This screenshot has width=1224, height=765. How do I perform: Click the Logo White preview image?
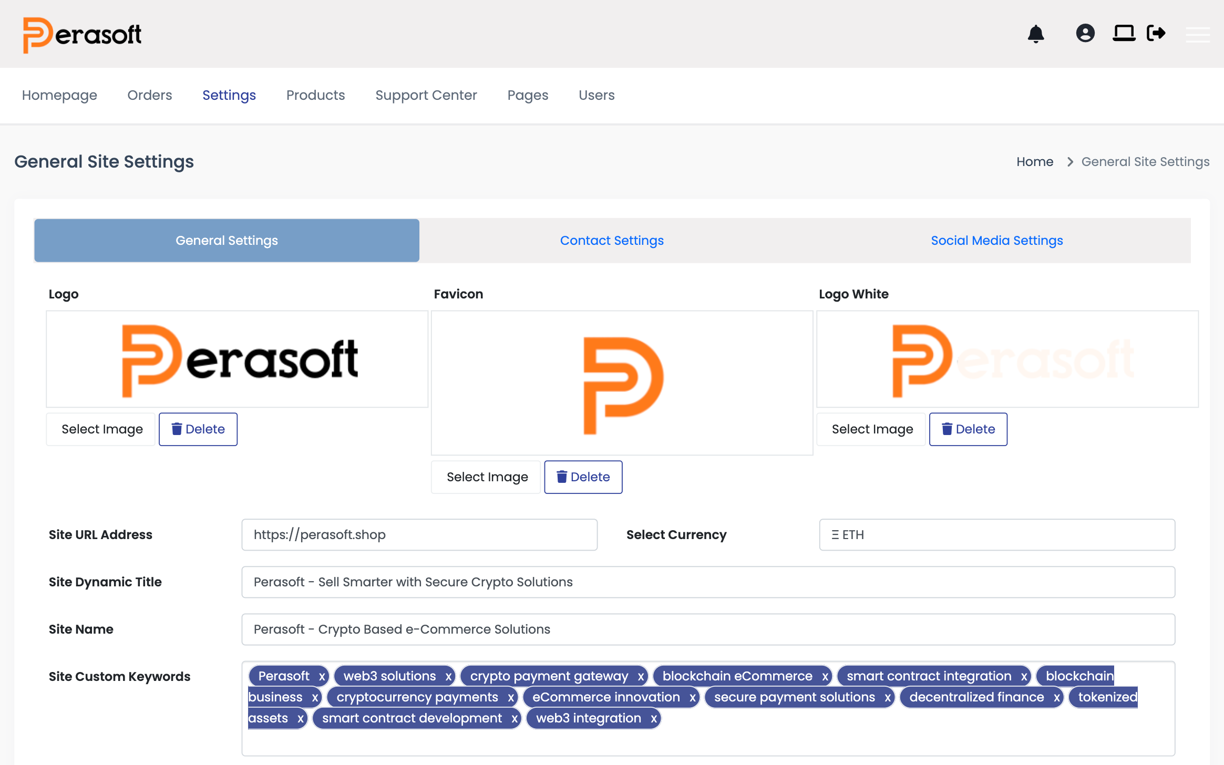[x=1007, y=359]
